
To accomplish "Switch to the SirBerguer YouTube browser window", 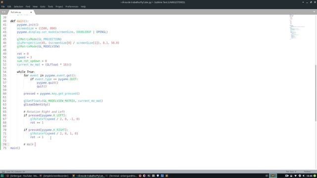I will coord(22,176).
